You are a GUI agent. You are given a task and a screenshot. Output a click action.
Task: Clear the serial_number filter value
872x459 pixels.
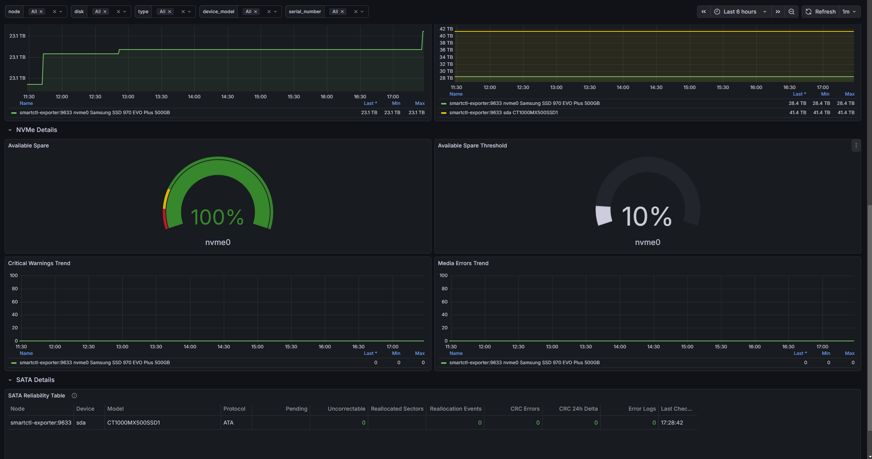coord(356,12)
